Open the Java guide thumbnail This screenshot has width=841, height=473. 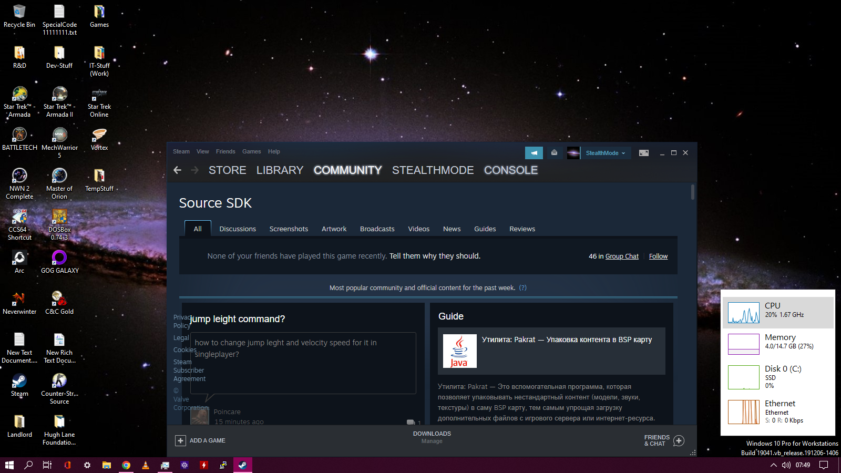click(x=460, y=351)
